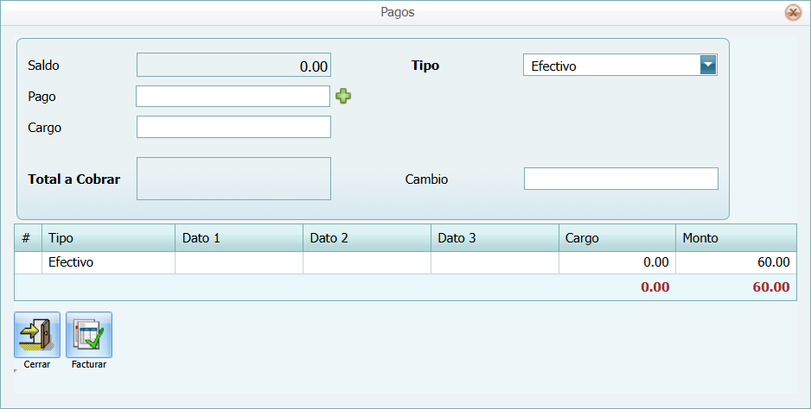
Task: Close the Pagos dialog window
Action: click(x=792, y=12)
